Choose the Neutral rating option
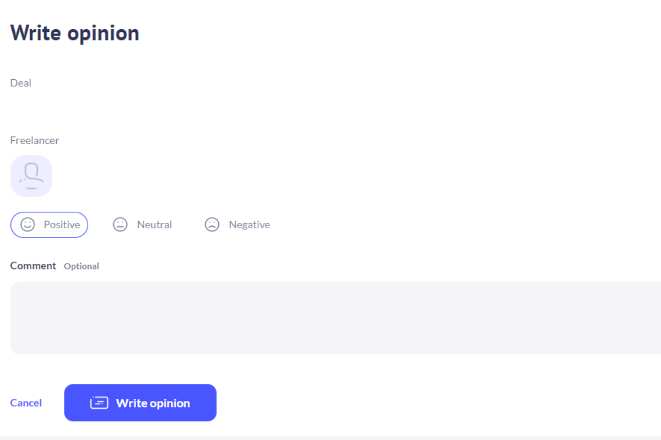 143,224
